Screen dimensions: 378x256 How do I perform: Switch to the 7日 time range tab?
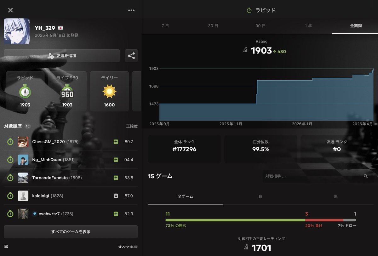pos(165,26)
